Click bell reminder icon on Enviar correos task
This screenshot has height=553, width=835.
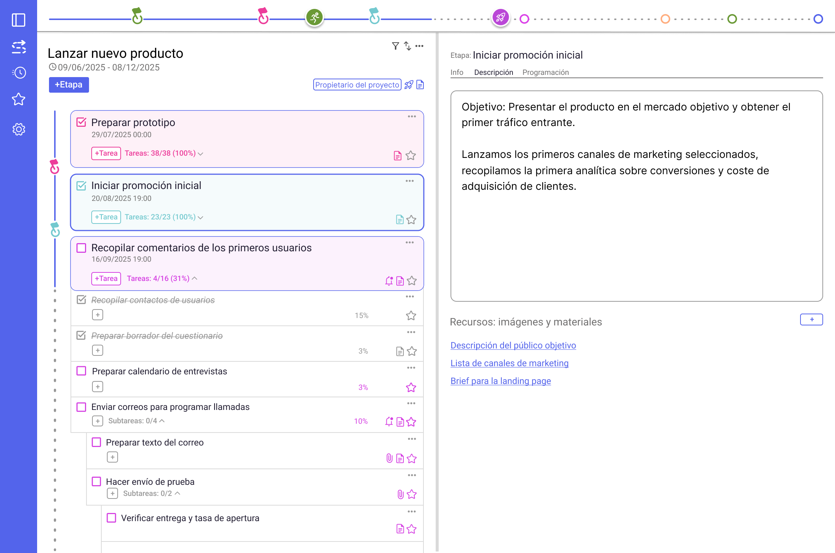[389, 421]
